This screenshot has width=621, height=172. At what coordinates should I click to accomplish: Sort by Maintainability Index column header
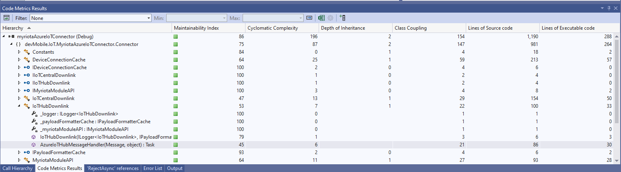196,28
